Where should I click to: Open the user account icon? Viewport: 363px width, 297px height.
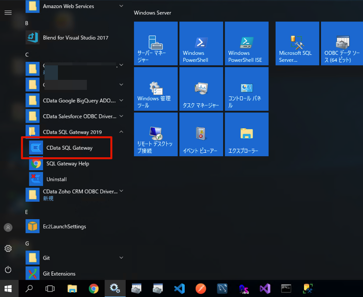point(8,227)
